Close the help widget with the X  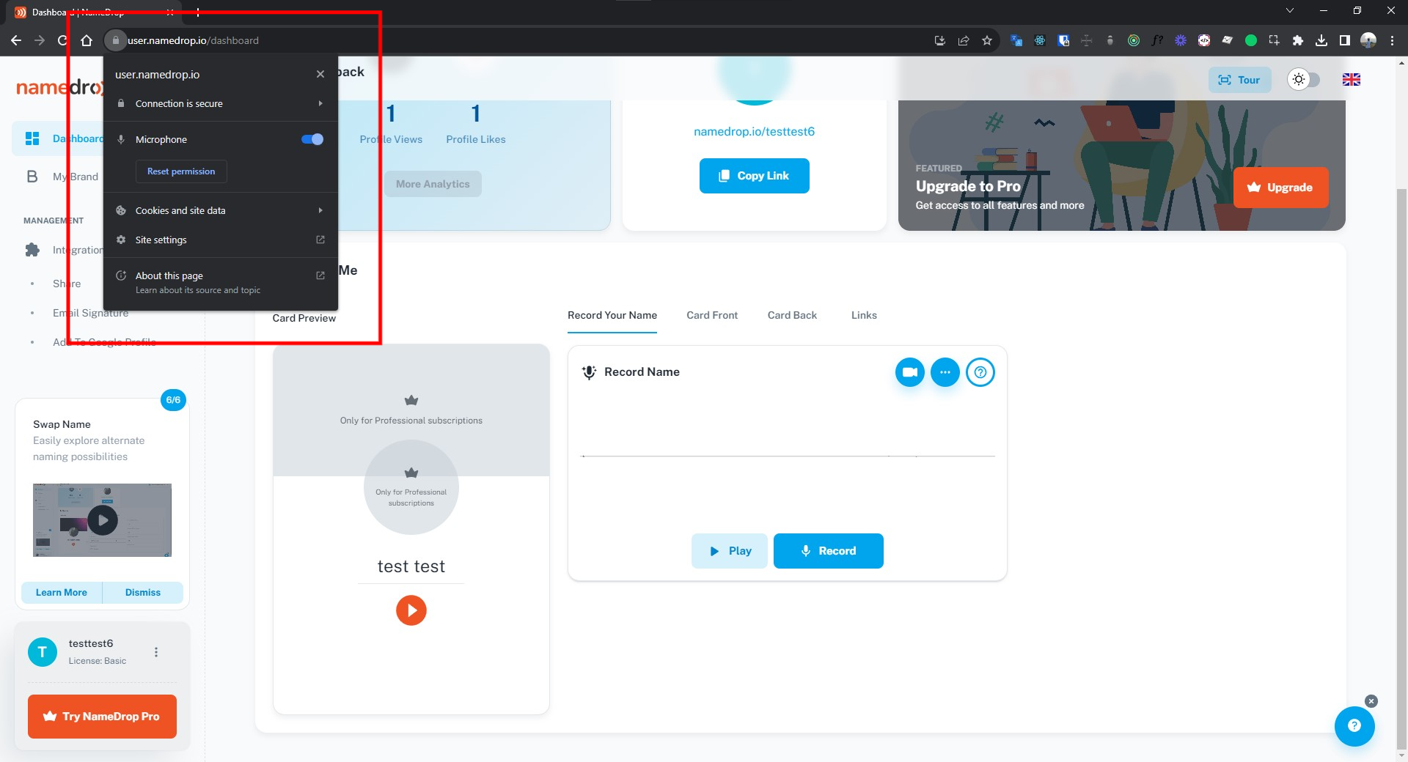[1371, 701]
